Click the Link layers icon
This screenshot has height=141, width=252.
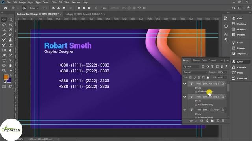click(191, 121)
